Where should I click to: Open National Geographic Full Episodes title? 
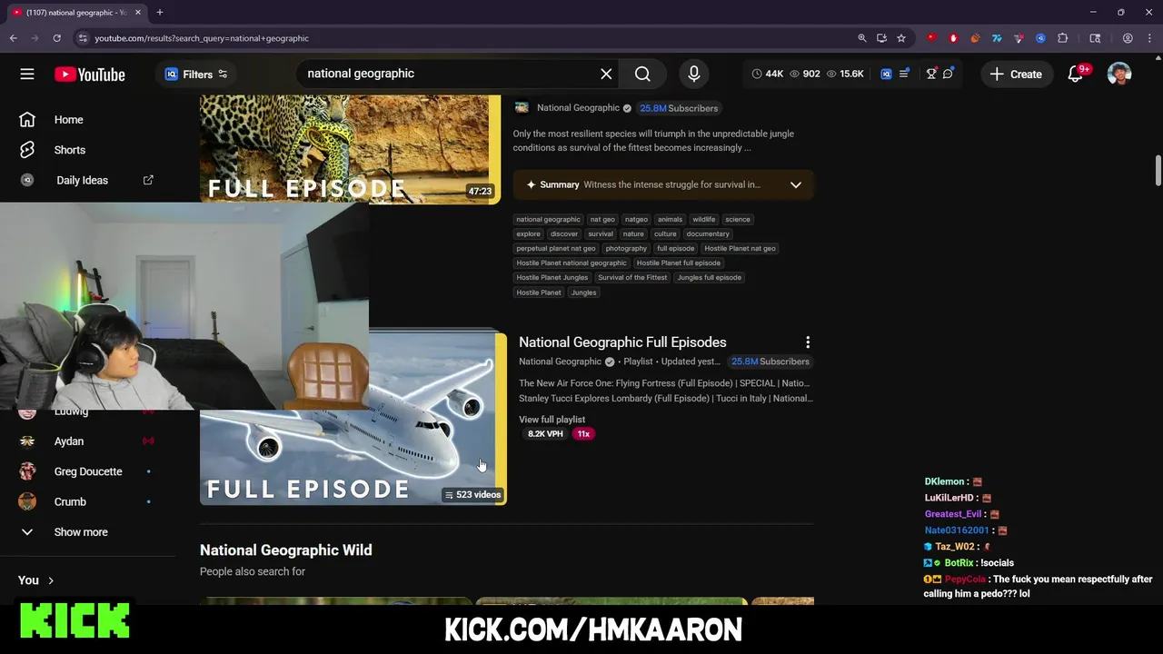(x=622, y=342)
